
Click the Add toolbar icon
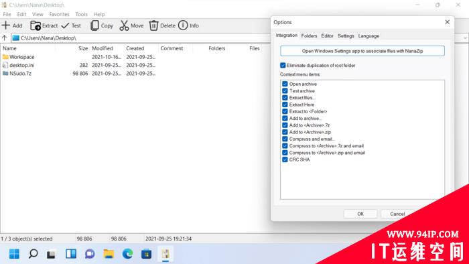[6, 25]
